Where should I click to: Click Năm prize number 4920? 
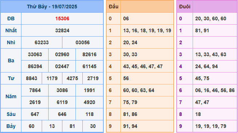[89, 102]
